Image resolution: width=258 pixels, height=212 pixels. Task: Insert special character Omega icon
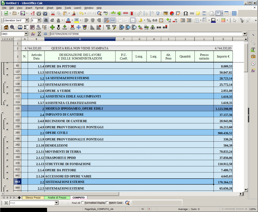coord(186,13)
